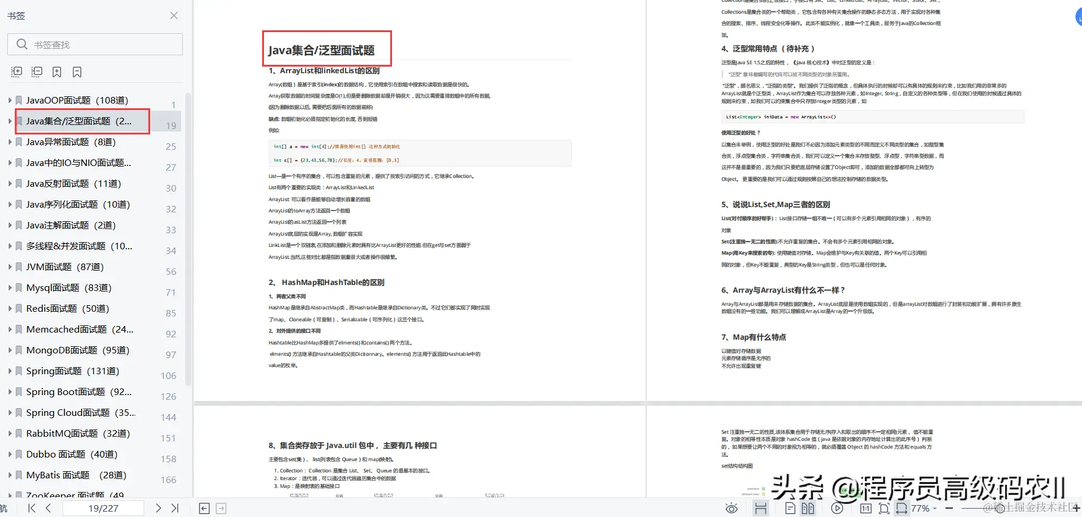
Task: Open bookmark Spring面试题 (131道)
Action: pos(73,371)
